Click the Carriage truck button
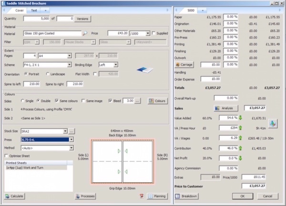Image resolution: width=286 pixels, height=206 pixels. [184, 64]
